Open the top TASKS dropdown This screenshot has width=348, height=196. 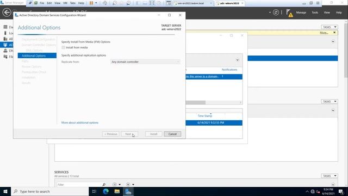pos(330,27)
